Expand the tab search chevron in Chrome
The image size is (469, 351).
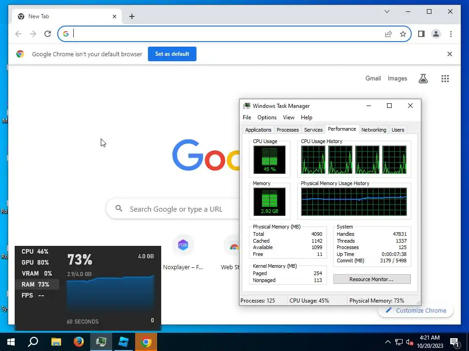tap(387, 11)
